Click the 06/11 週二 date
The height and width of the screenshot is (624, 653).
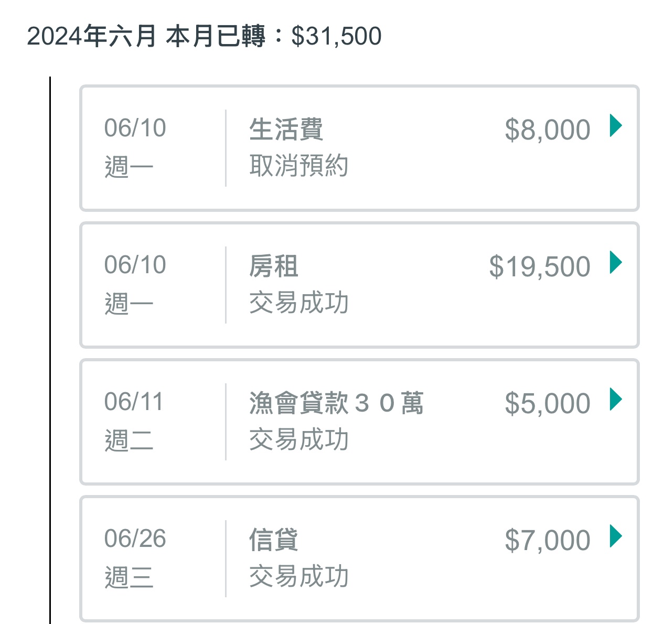point(134,421)
